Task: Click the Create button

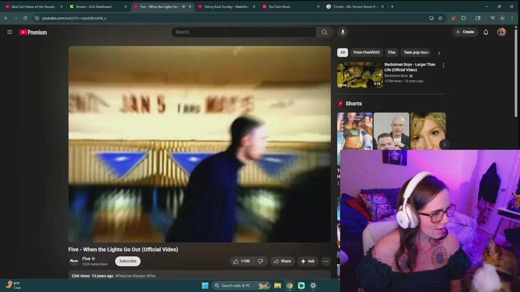Action: pyautogui.click(x=465, y=32)
